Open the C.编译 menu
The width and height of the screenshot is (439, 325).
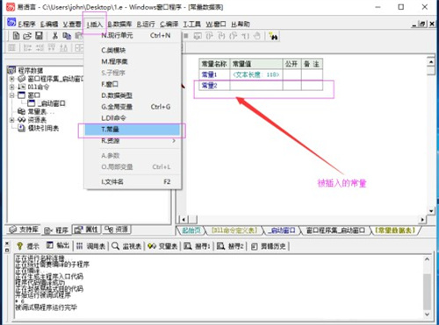pos(169,25)
